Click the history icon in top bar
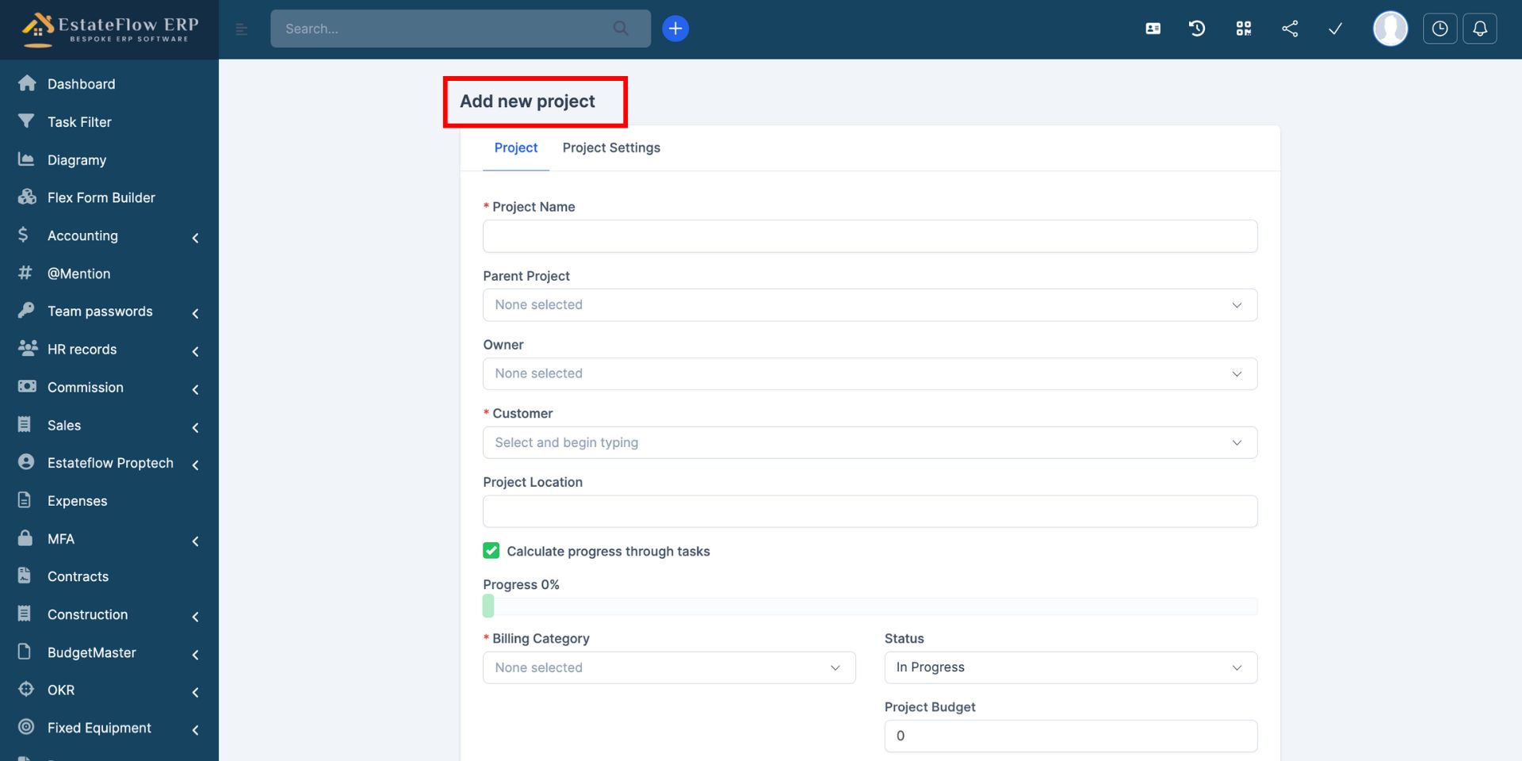The width and height of the screenshot is (1522, 761). tap(1197, 29)
